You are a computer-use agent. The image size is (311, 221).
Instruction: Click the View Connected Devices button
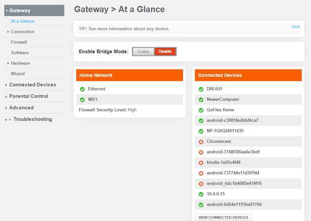coord(223,217)
